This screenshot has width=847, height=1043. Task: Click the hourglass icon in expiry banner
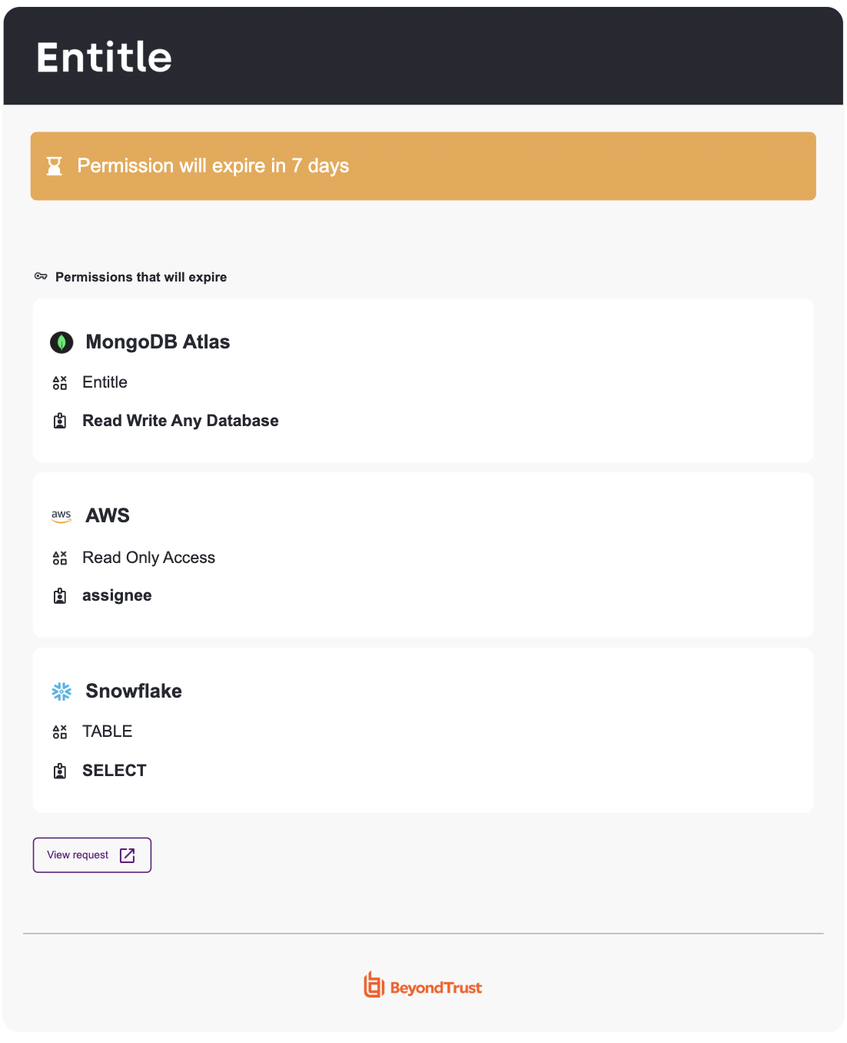(54, 166)
